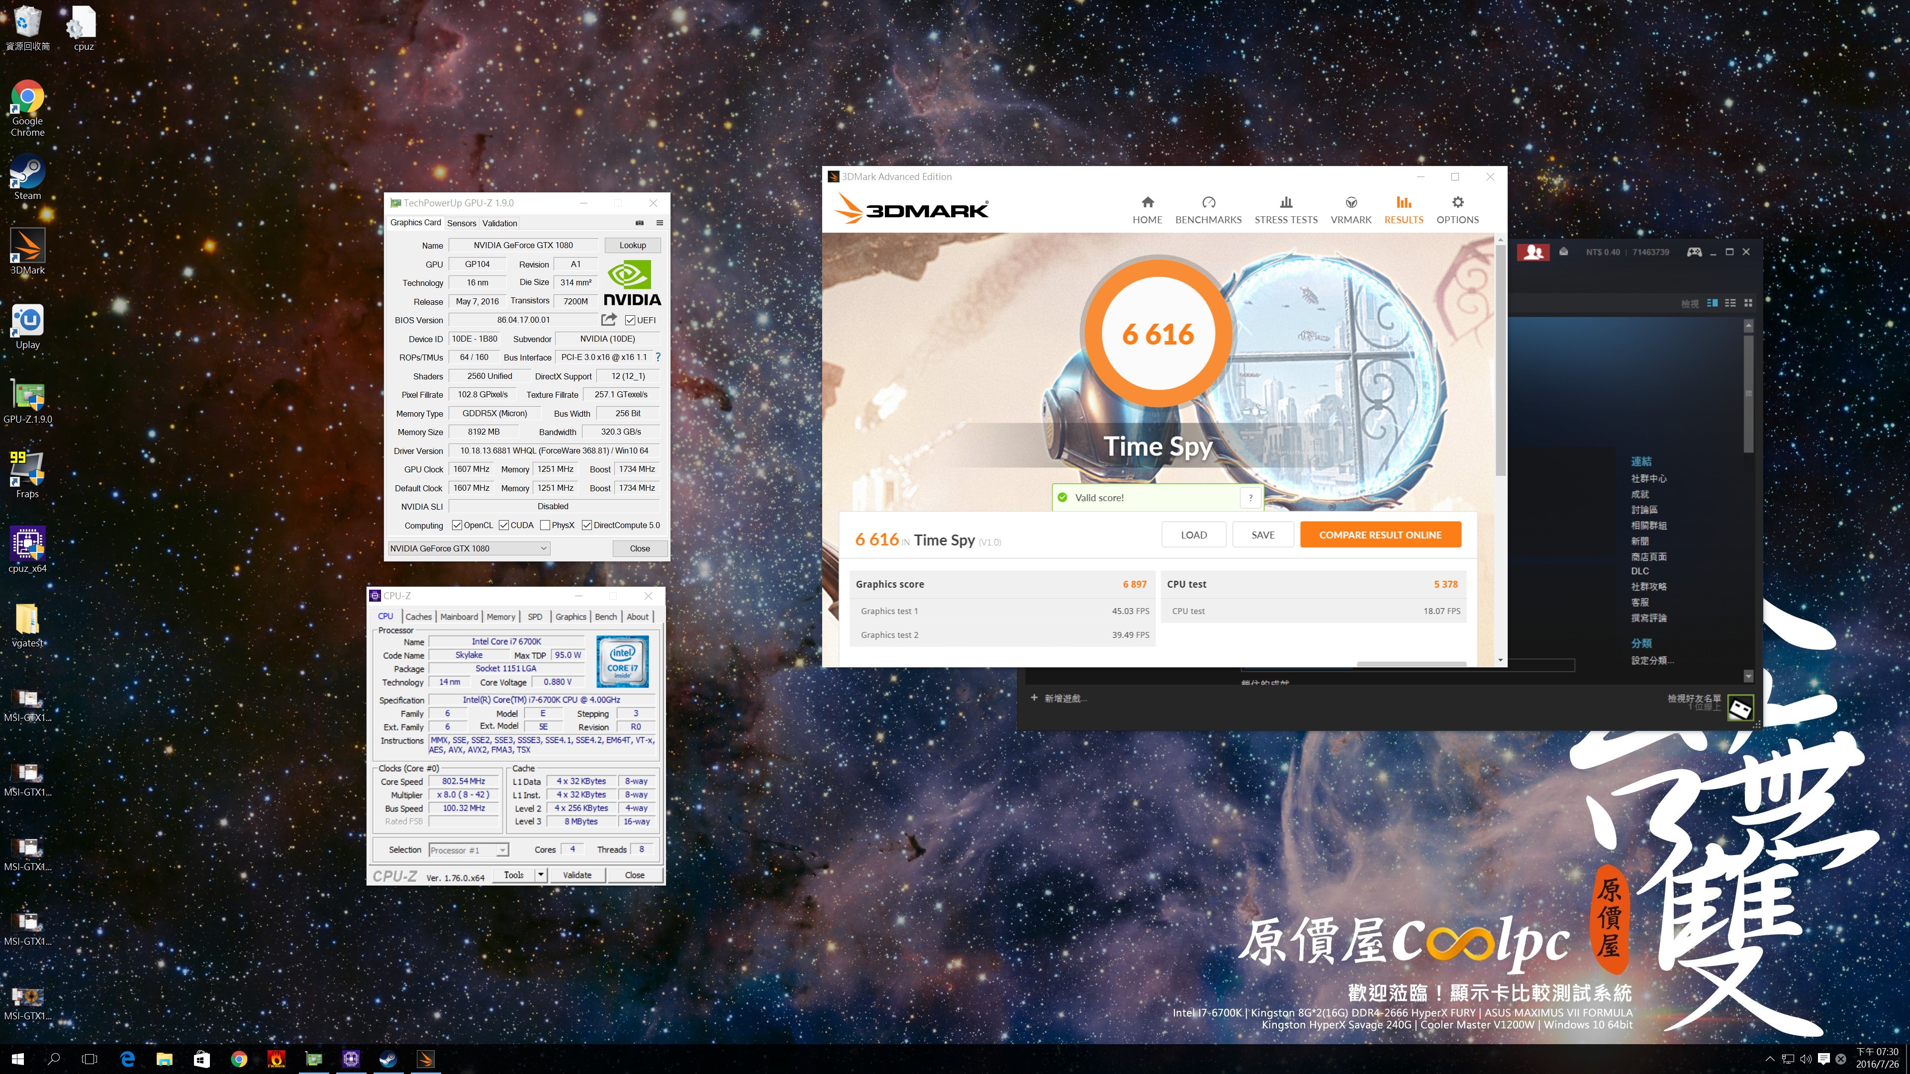Open the Uplay desktop shortcut
1910x1074 pixels.
pyautogui.click(x=27, y=327)
